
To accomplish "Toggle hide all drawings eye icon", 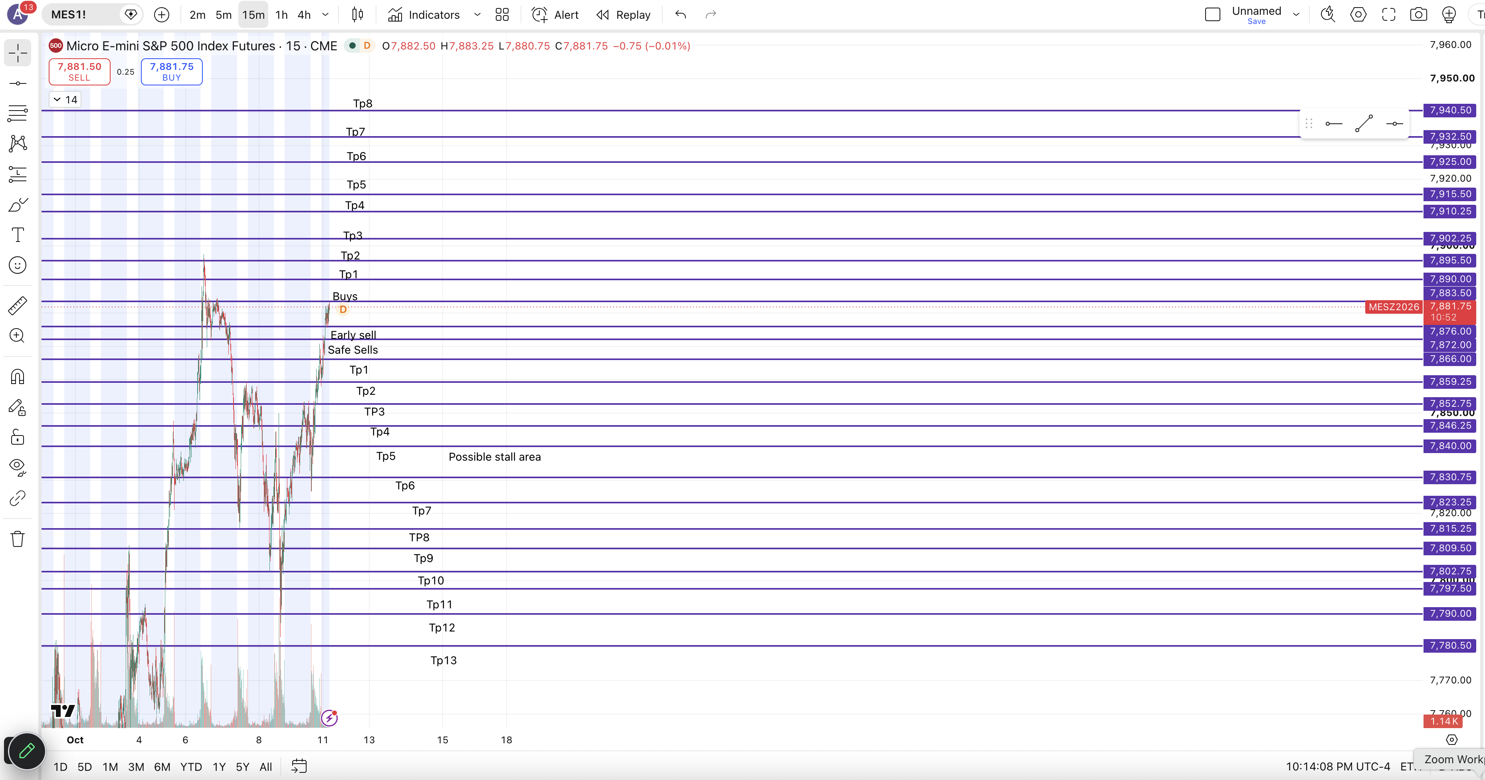I will [18, 467].
